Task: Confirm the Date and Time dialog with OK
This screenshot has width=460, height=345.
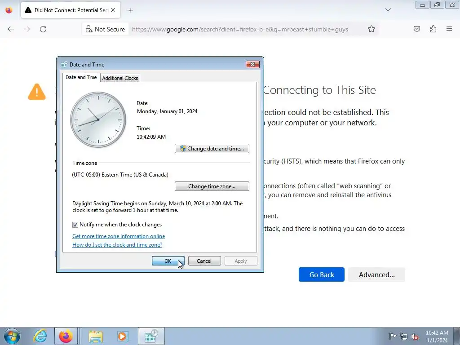Action: (168, 261)
